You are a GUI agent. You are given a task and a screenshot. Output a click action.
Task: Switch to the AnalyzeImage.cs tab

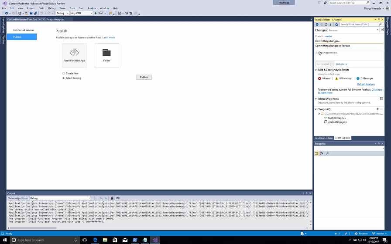(x=55, y=20)
